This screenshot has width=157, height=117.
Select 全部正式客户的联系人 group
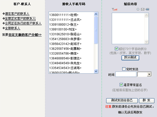[20, 19]
